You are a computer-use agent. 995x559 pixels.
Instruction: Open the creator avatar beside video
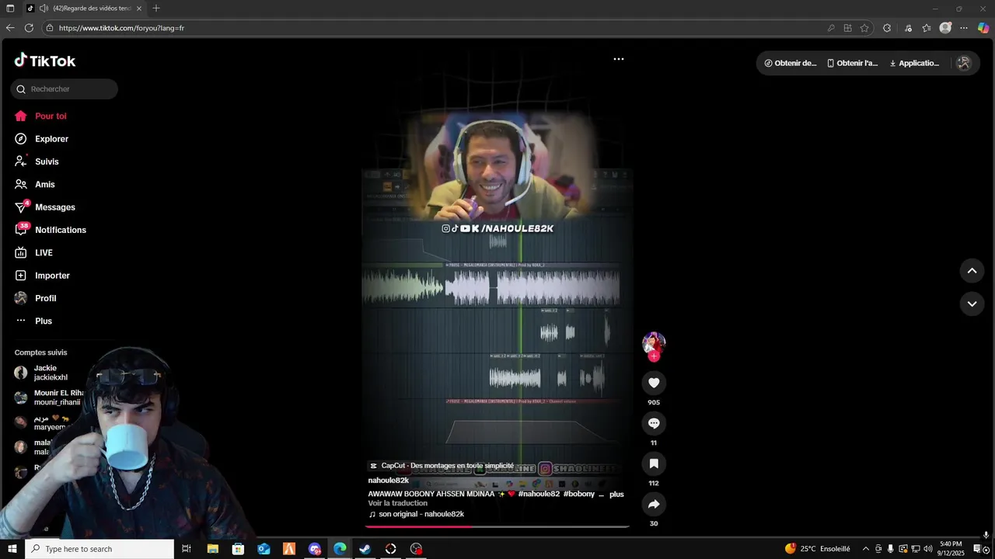click(654, 343)
